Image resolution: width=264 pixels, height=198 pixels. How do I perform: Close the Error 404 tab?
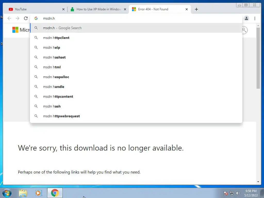(187, 9)
